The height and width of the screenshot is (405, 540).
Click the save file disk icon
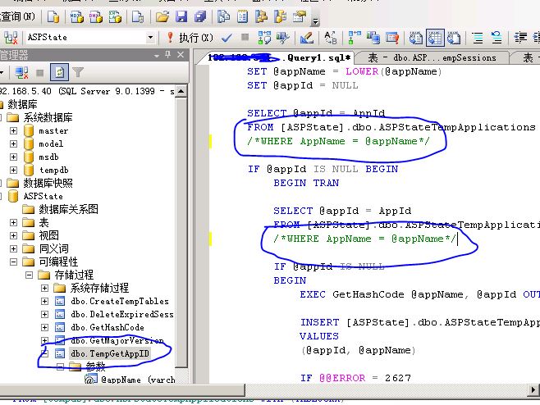[x=181, y=16]
